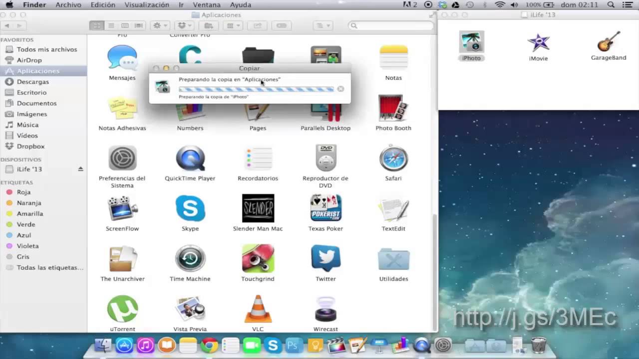Viewport: 639px width, 359px height.
Task: Open Google Chrome from the Dock
Action: [210, 345]
